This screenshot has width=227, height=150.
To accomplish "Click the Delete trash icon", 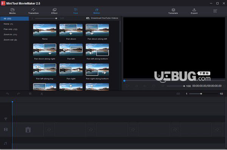I will [30, 94].
